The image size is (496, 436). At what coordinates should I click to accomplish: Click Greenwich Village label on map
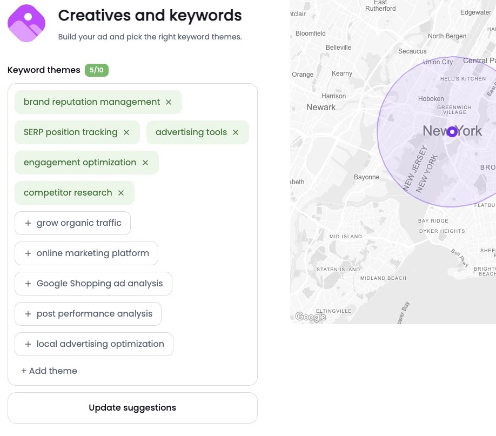coord(454,110)
